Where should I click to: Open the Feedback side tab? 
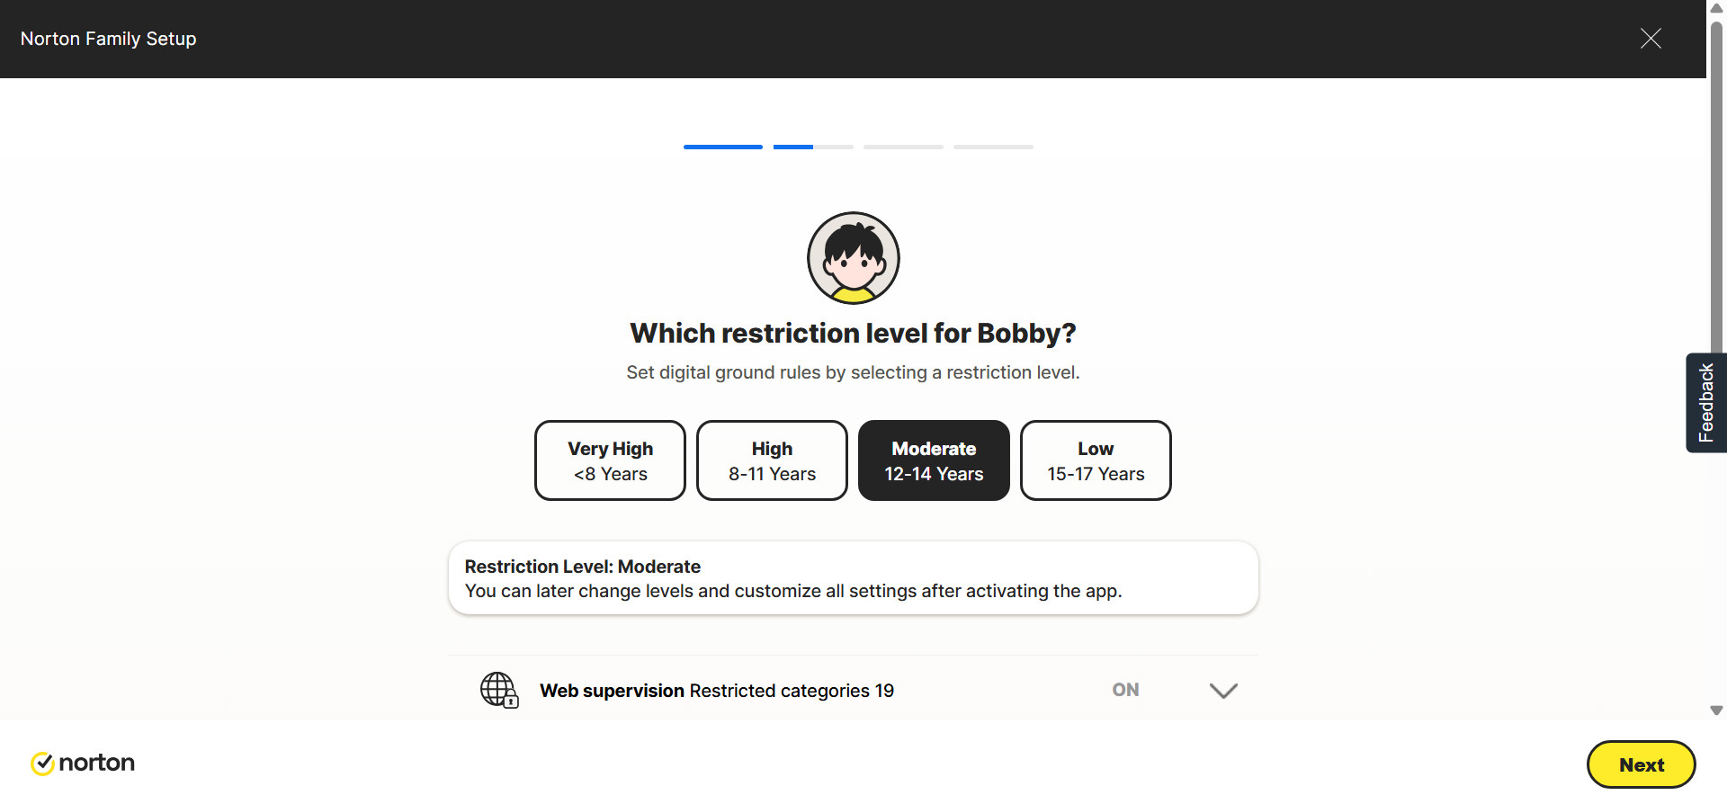[x=1705, y=403]
